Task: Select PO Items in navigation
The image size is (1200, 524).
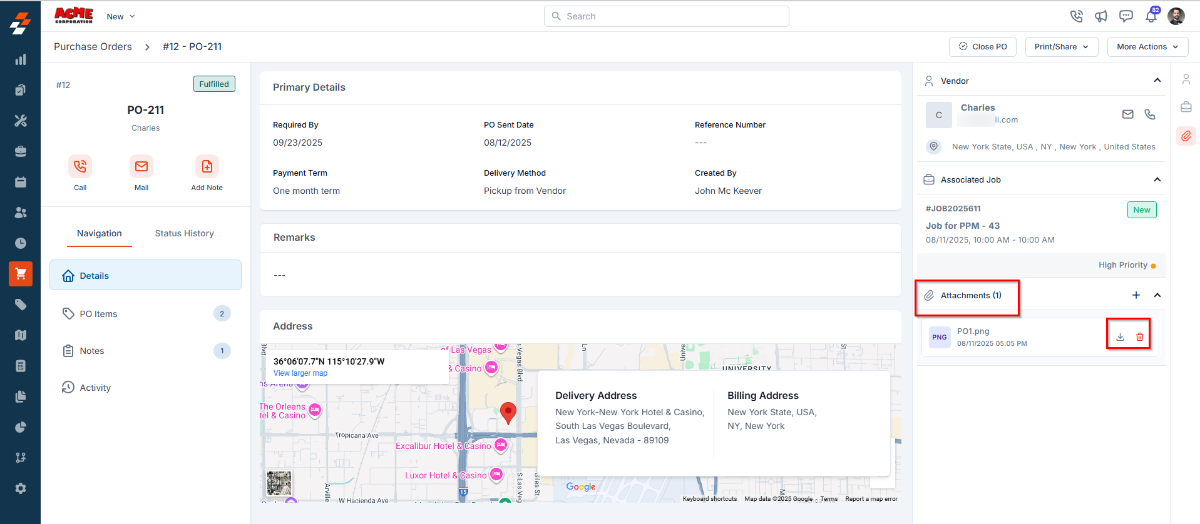Action: (98, 314)
